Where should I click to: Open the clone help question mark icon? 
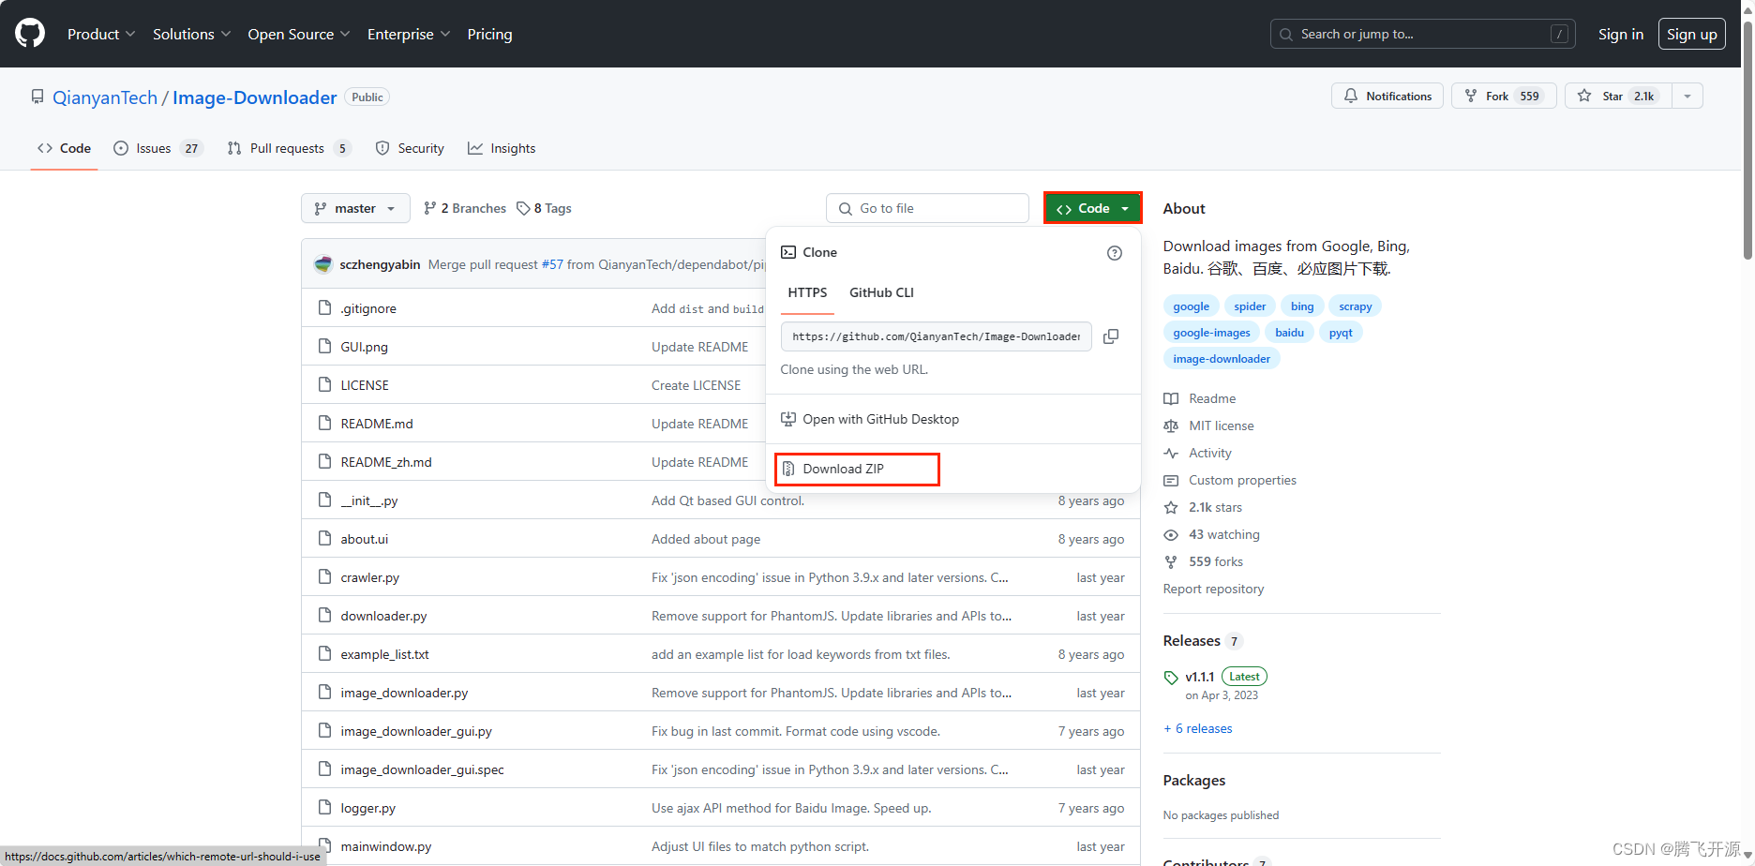coord(1114,253)
